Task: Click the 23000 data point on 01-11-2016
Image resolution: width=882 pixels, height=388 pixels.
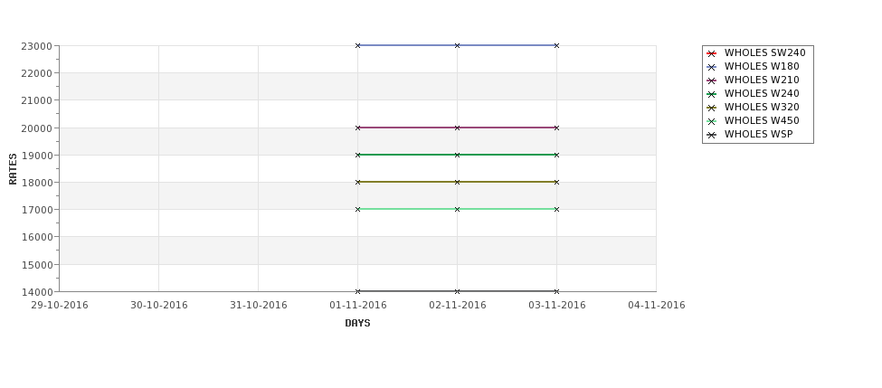Action: tap(358, 45)
